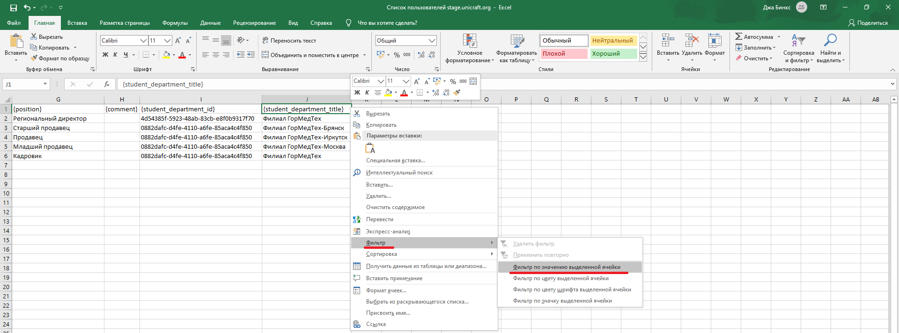Viewport: 899px width, 333px height.
Task: Toggle Wrap Text button
Action: pos(289,41)
